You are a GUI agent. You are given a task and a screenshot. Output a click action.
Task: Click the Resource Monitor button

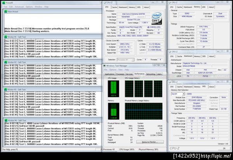[150, 142]
